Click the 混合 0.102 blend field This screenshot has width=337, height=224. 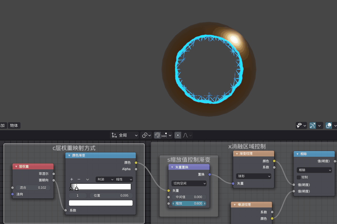[x=33, y=188]
